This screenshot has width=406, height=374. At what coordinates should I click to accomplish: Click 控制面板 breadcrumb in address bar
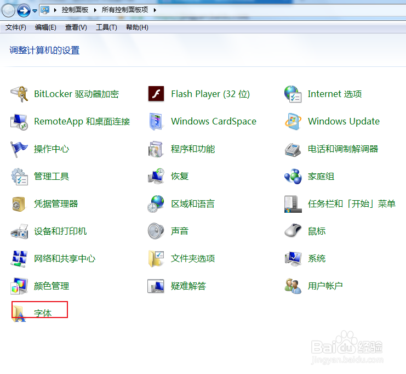click(x=75, y=10)
